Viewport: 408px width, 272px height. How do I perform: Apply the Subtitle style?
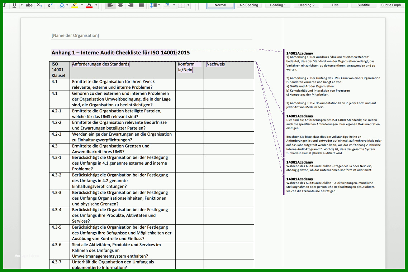[364, 5]
